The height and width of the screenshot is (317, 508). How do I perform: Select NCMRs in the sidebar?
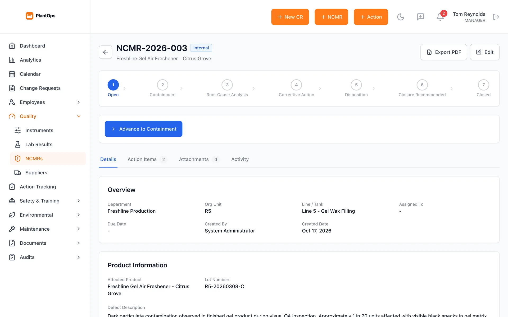(x=48, y=158)
